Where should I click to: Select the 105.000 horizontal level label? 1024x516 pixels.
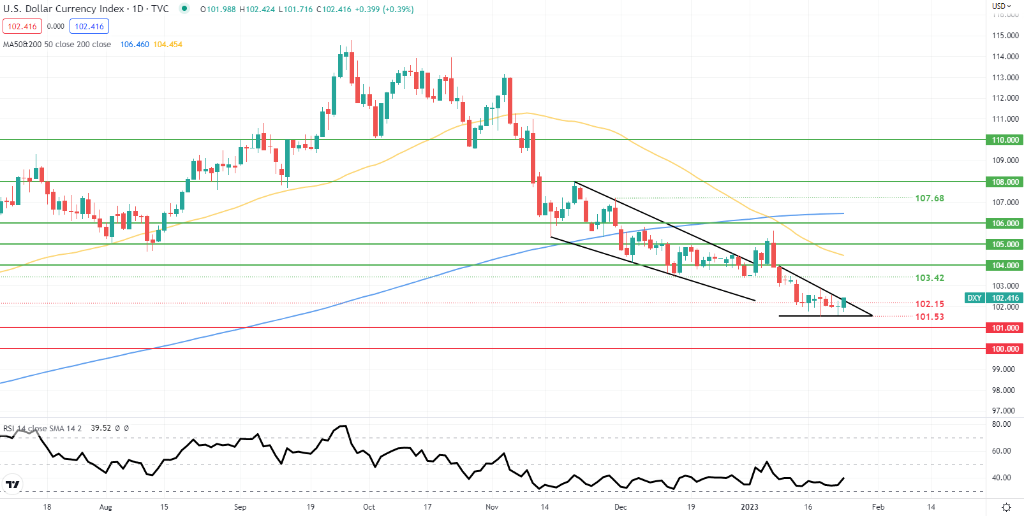tap(1005, 245)
